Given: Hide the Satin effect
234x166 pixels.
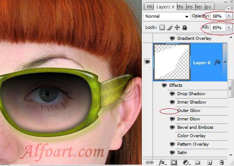Looking at the screenshot, I should (172, 152).
